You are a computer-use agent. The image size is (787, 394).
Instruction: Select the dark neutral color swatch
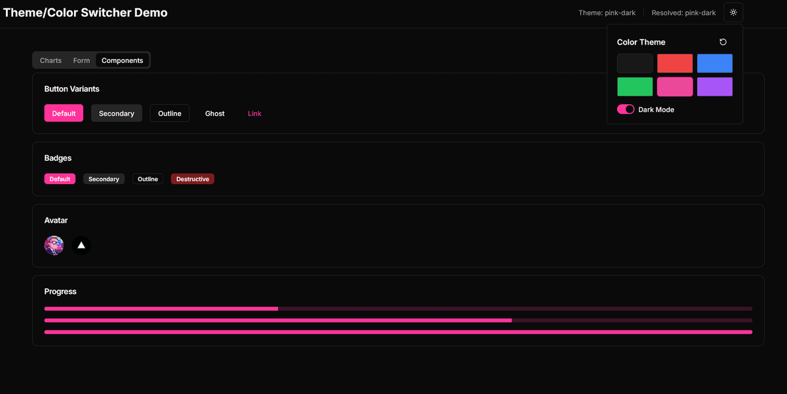point(634,63)
